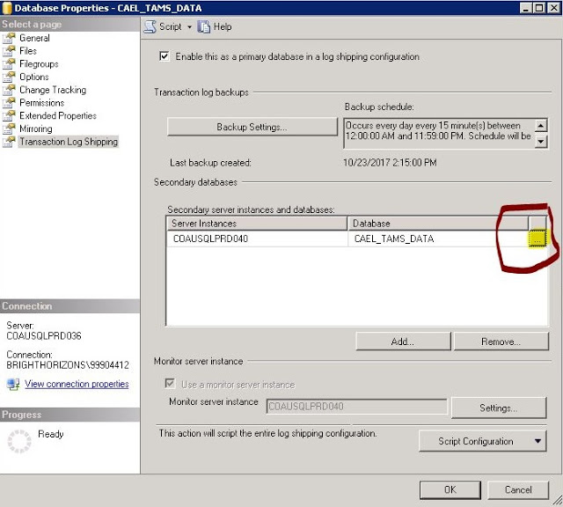
Task: Select the COAUSQLPRD040 server instance cell
Action: coord(258,239)
